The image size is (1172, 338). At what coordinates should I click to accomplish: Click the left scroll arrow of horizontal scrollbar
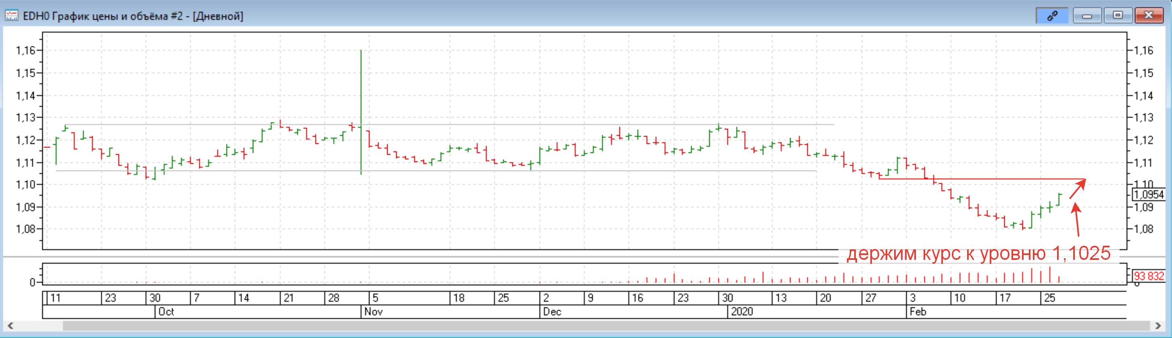[x=10, y=326]
